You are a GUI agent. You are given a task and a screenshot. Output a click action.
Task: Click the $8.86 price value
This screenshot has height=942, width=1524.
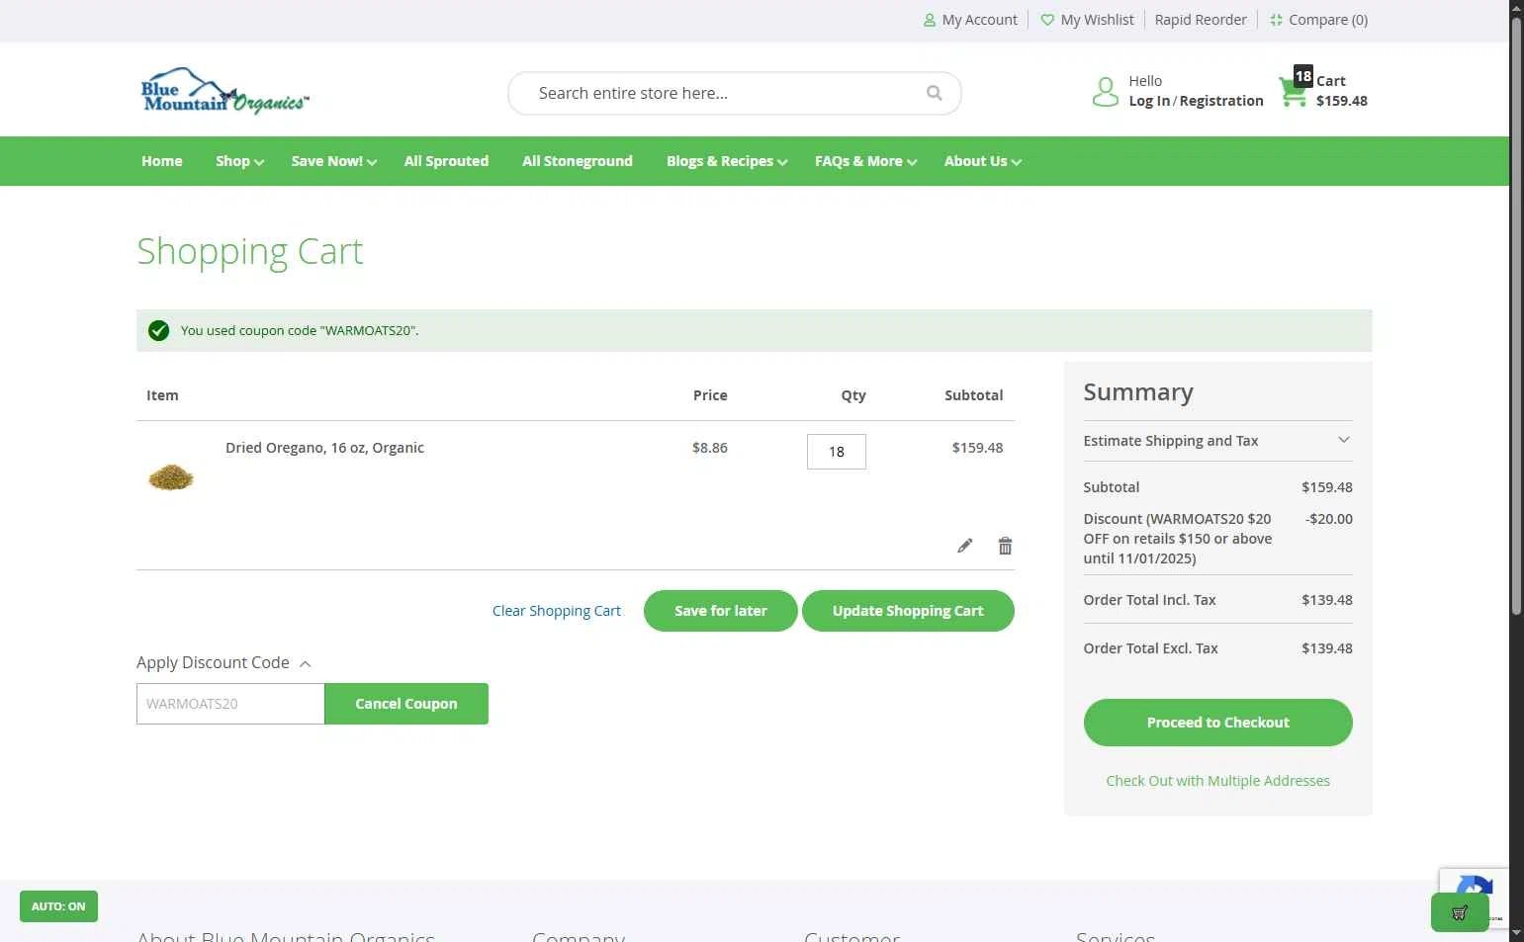710,448
